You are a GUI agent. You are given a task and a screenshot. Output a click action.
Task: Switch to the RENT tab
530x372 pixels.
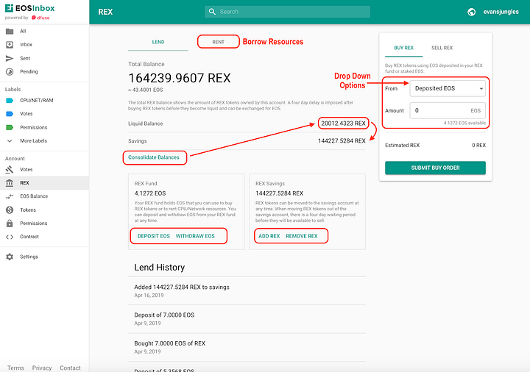click(219, 42)
